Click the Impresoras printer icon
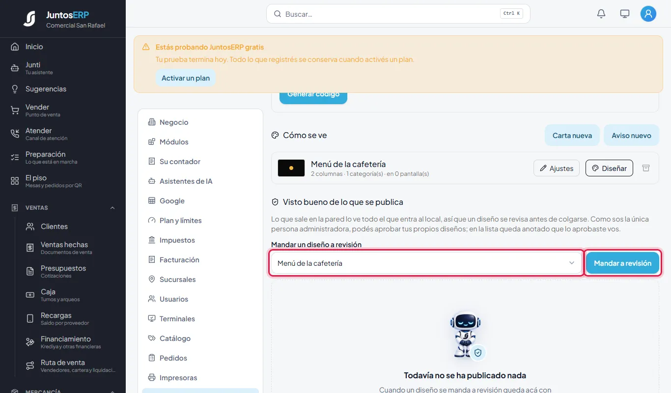This screenshot has height=393, width=671. pos(152,378)
